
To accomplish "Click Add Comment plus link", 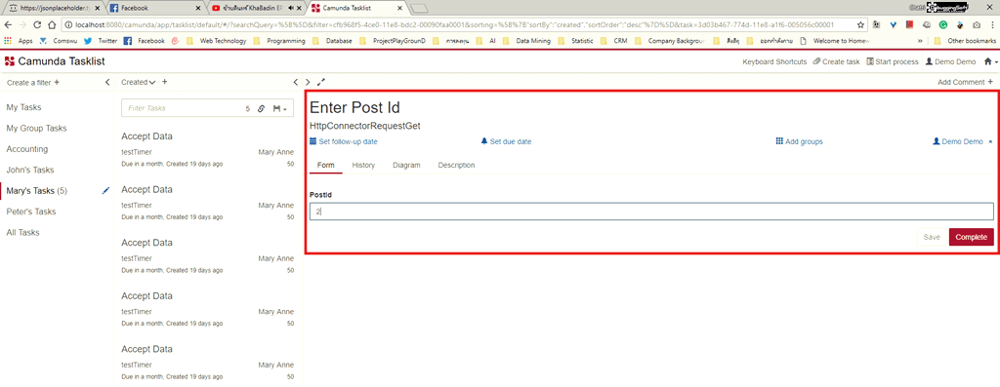I will point(965,82).
